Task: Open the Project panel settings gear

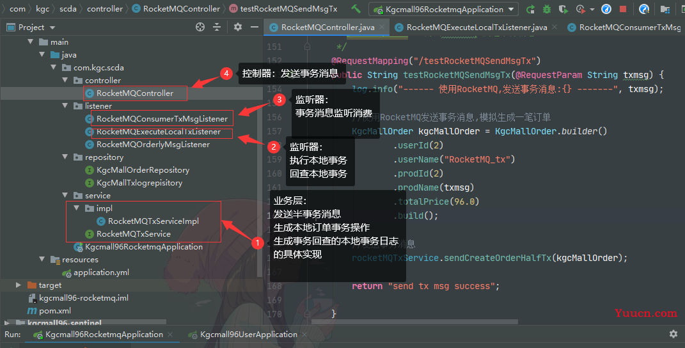Action: point(238,27)
